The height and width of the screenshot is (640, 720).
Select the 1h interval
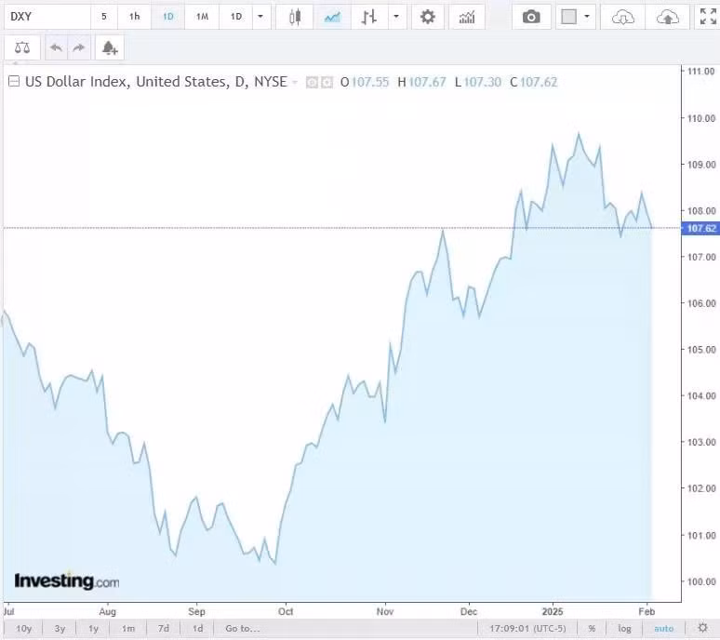pos(134,17)
